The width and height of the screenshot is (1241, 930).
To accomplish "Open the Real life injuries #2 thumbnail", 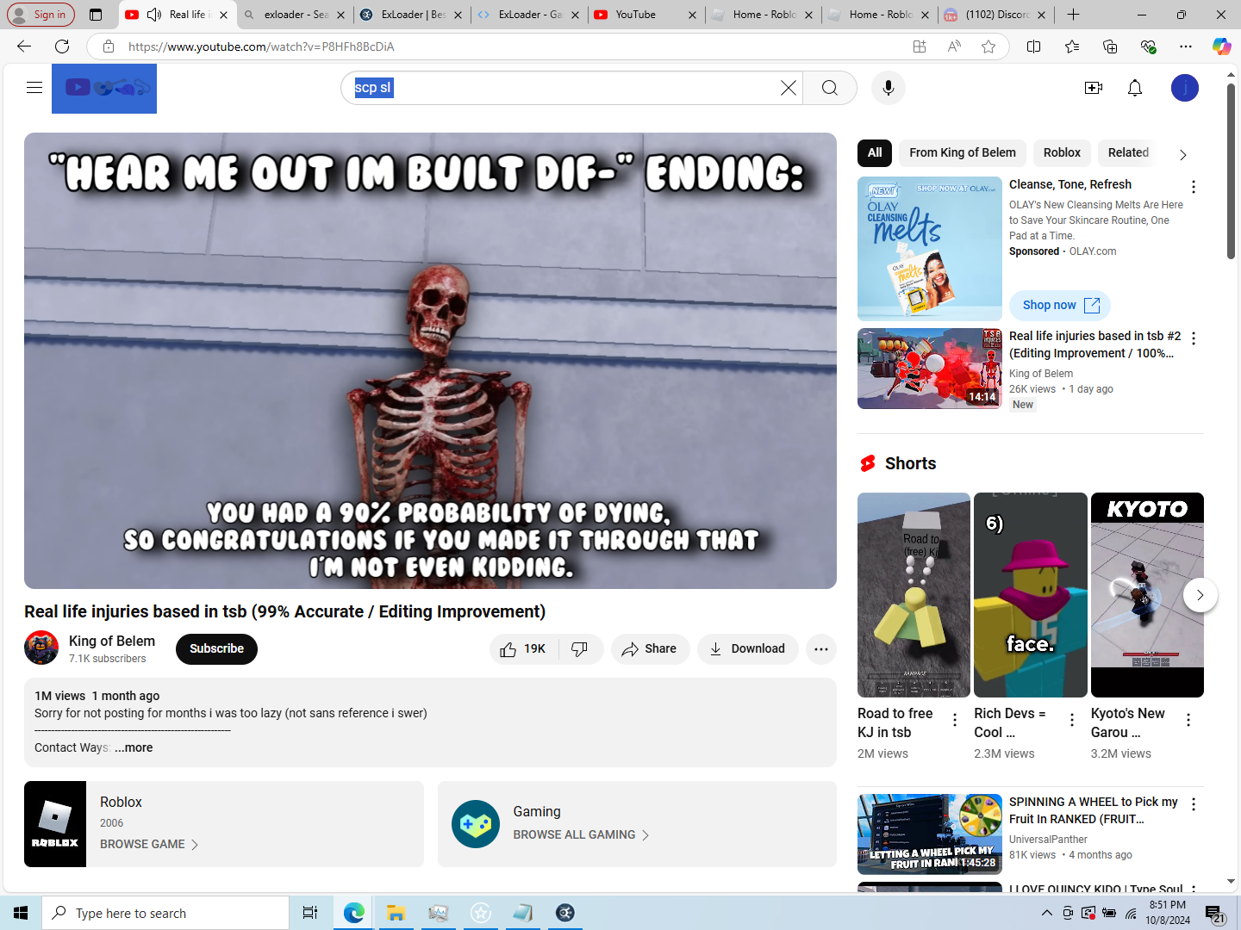I will coord(930,369).
